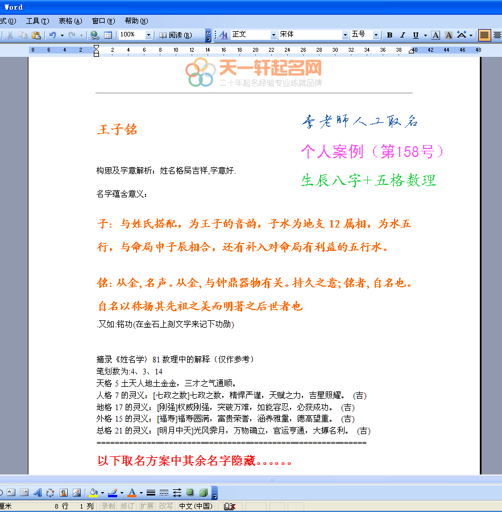This screenshot has width=502, height=512.
Task: Insert WordArt from Drawing toolbar
Action: tap(37, 493)
